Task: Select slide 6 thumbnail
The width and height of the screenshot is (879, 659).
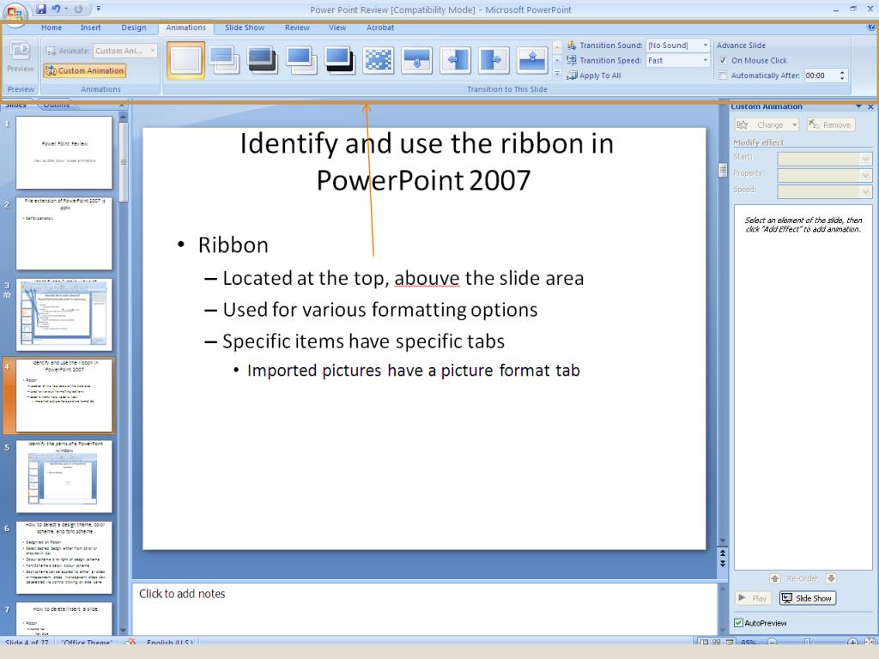Action: point(64,558)
